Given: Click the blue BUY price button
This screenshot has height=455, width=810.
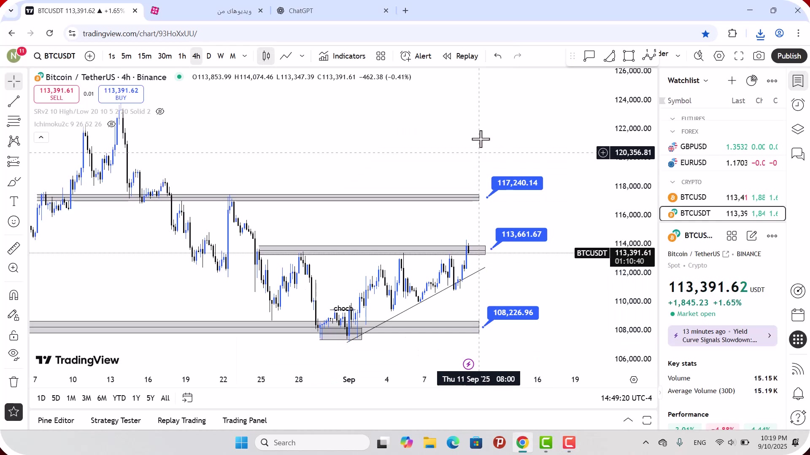Looking at the screenshot, I should click(x=121, y=94).
